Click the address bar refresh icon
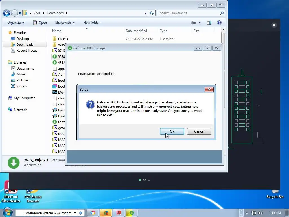The image size is (289, 217). pyautogui.click(x=152, y=13)
